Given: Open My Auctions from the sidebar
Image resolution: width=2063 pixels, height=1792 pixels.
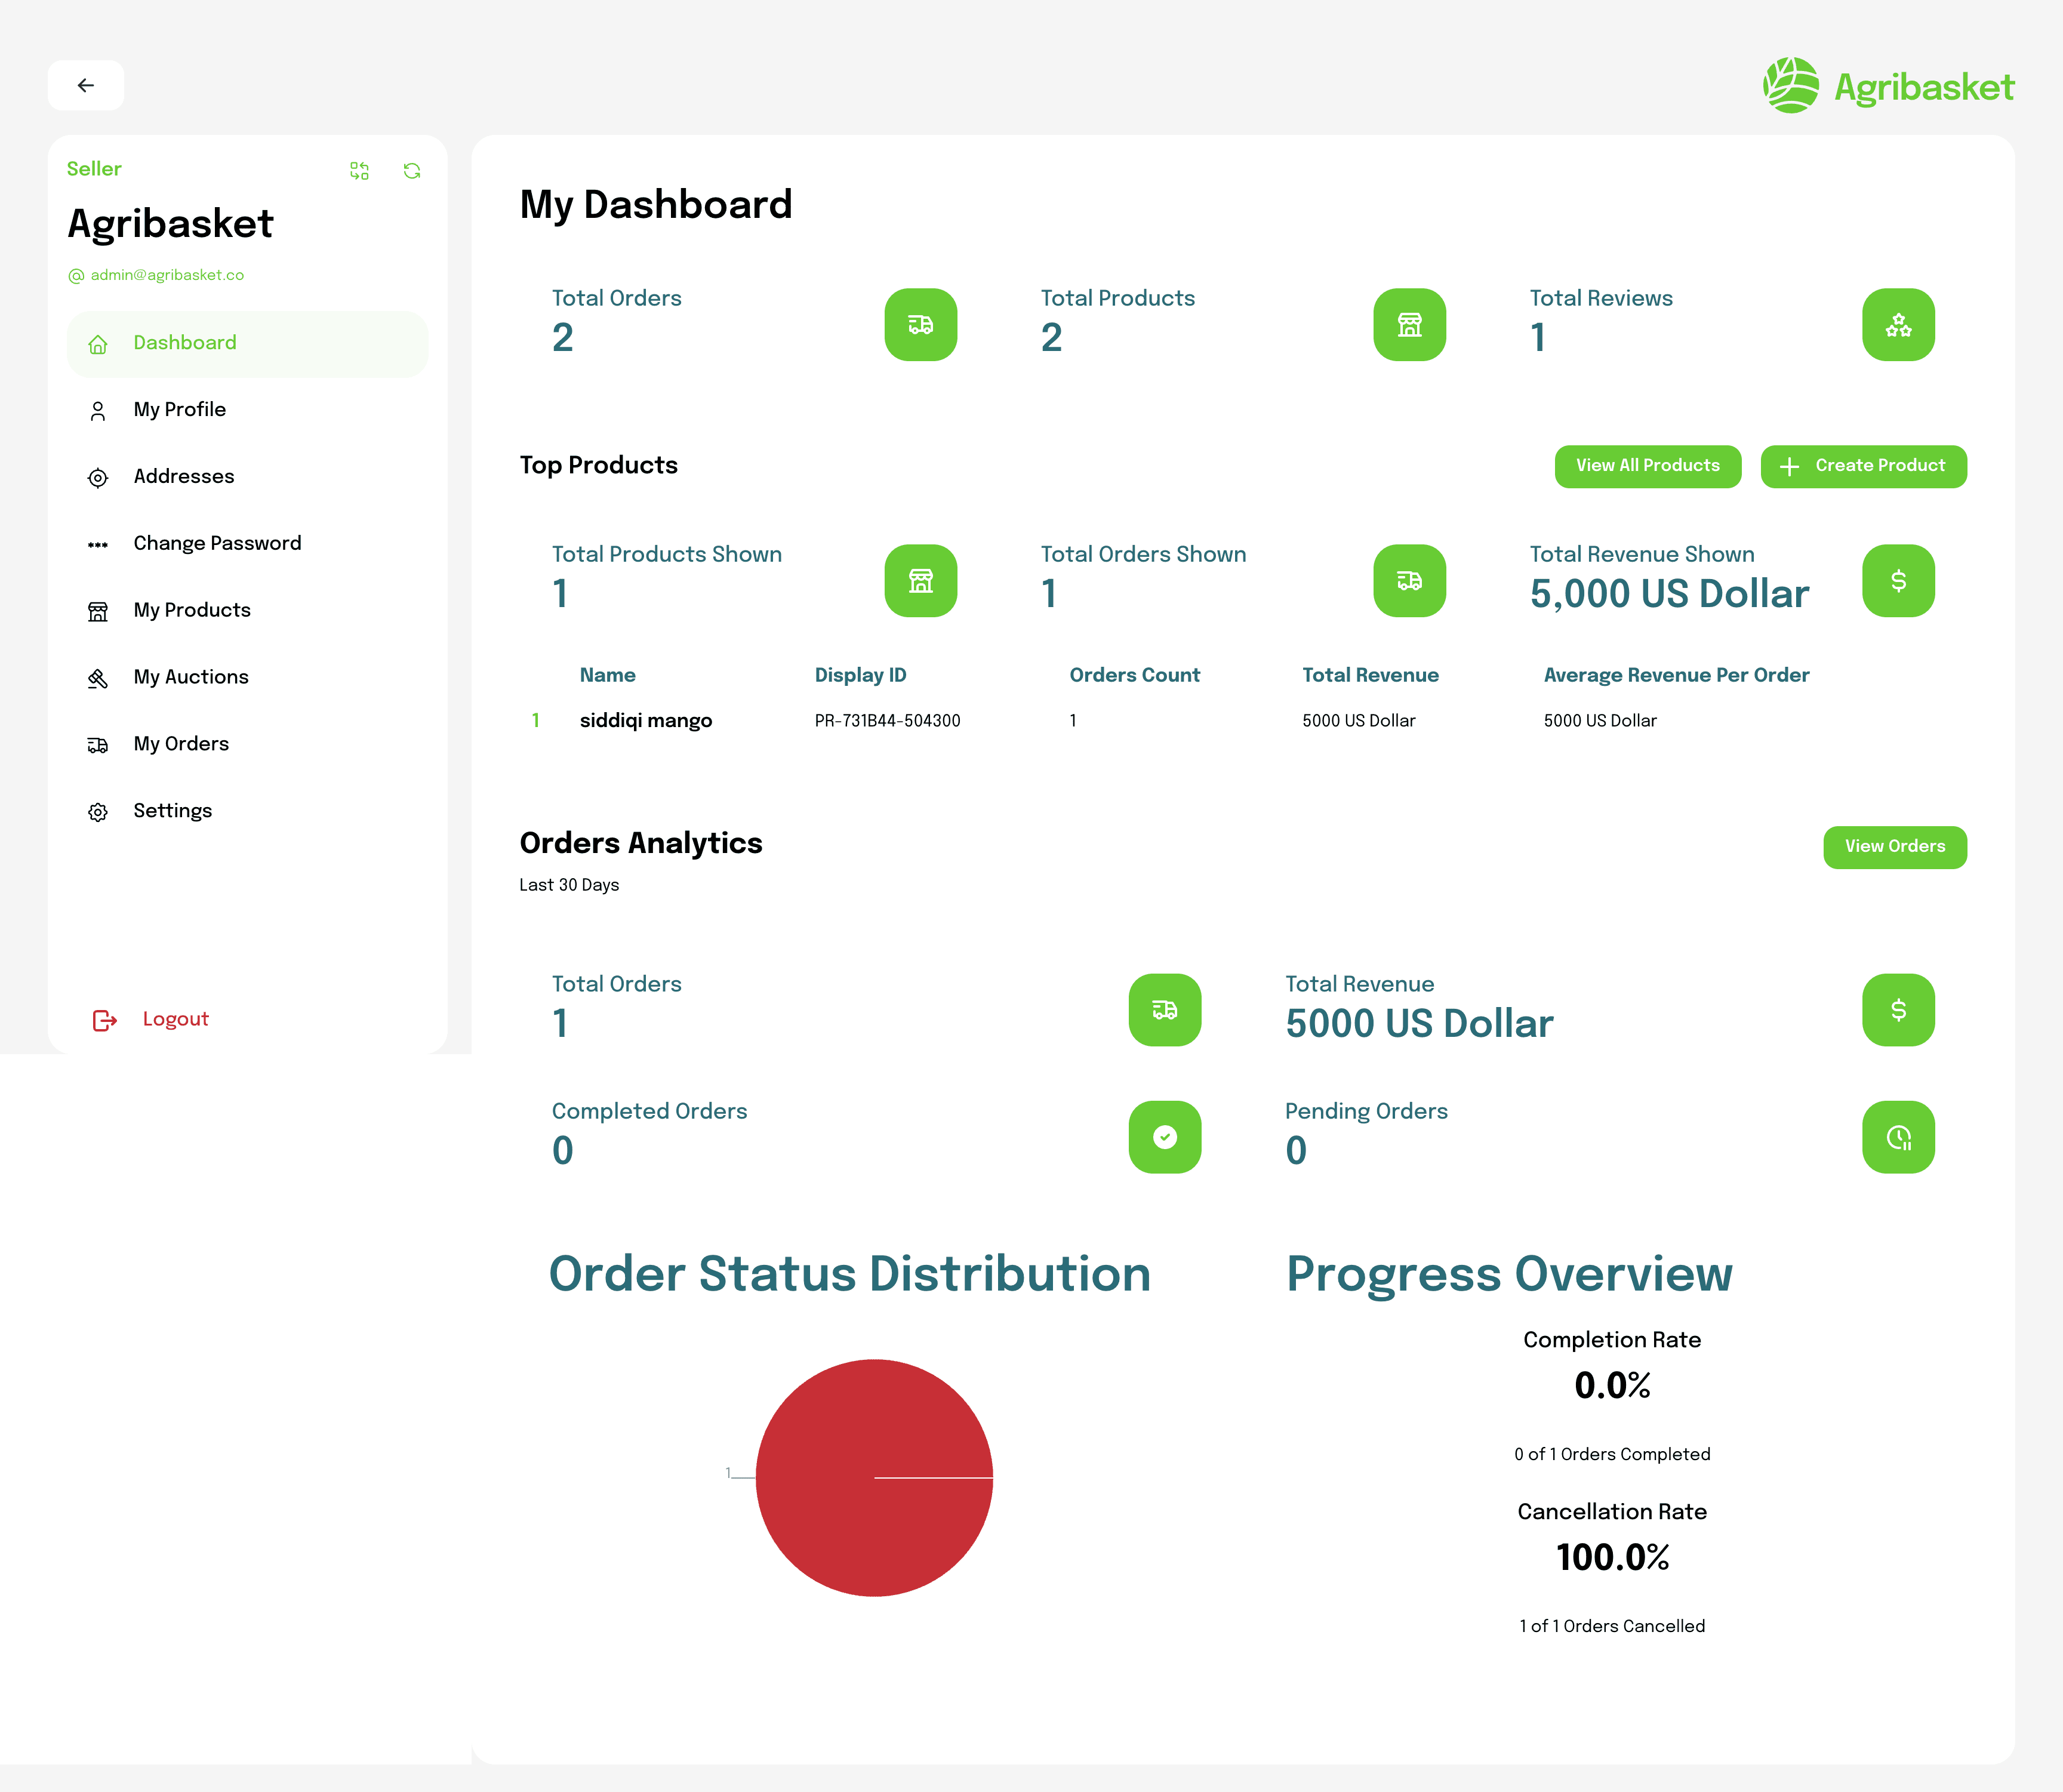Looking at the screenshot, I should (x=190, y=676).
